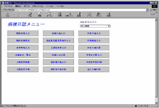Click the Forward (進む) toolbar icon
This screenshot has height=108, width=159.
pos(19,15)
